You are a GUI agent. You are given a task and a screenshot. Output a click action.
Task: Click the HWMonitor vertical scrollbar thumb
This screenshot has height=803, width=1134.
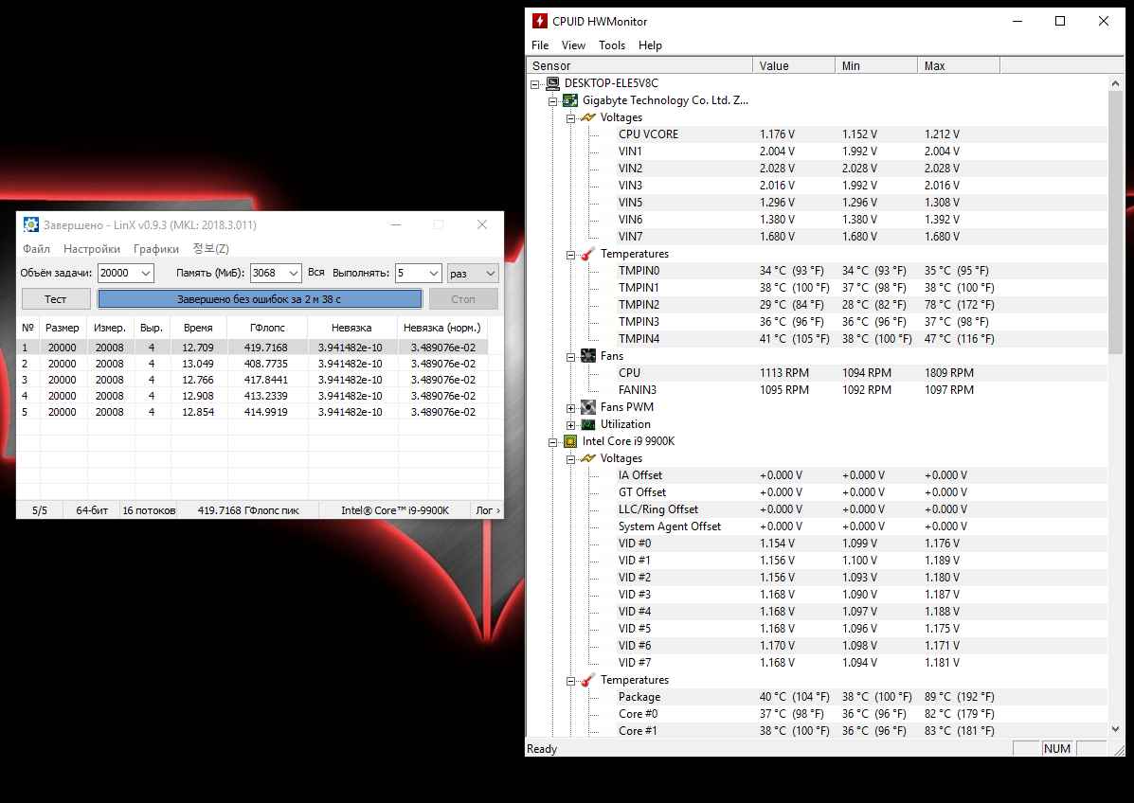(1114, 223)
